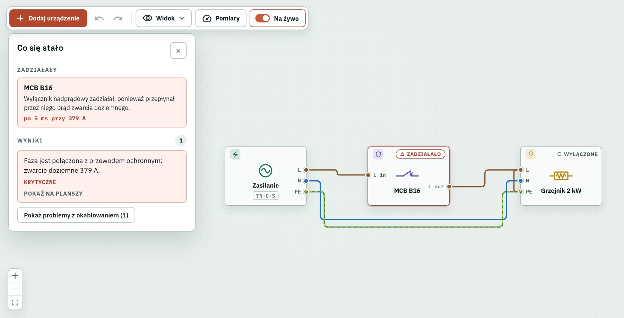Click the Grzejnik resistor symbol

(x=561, y=176)
